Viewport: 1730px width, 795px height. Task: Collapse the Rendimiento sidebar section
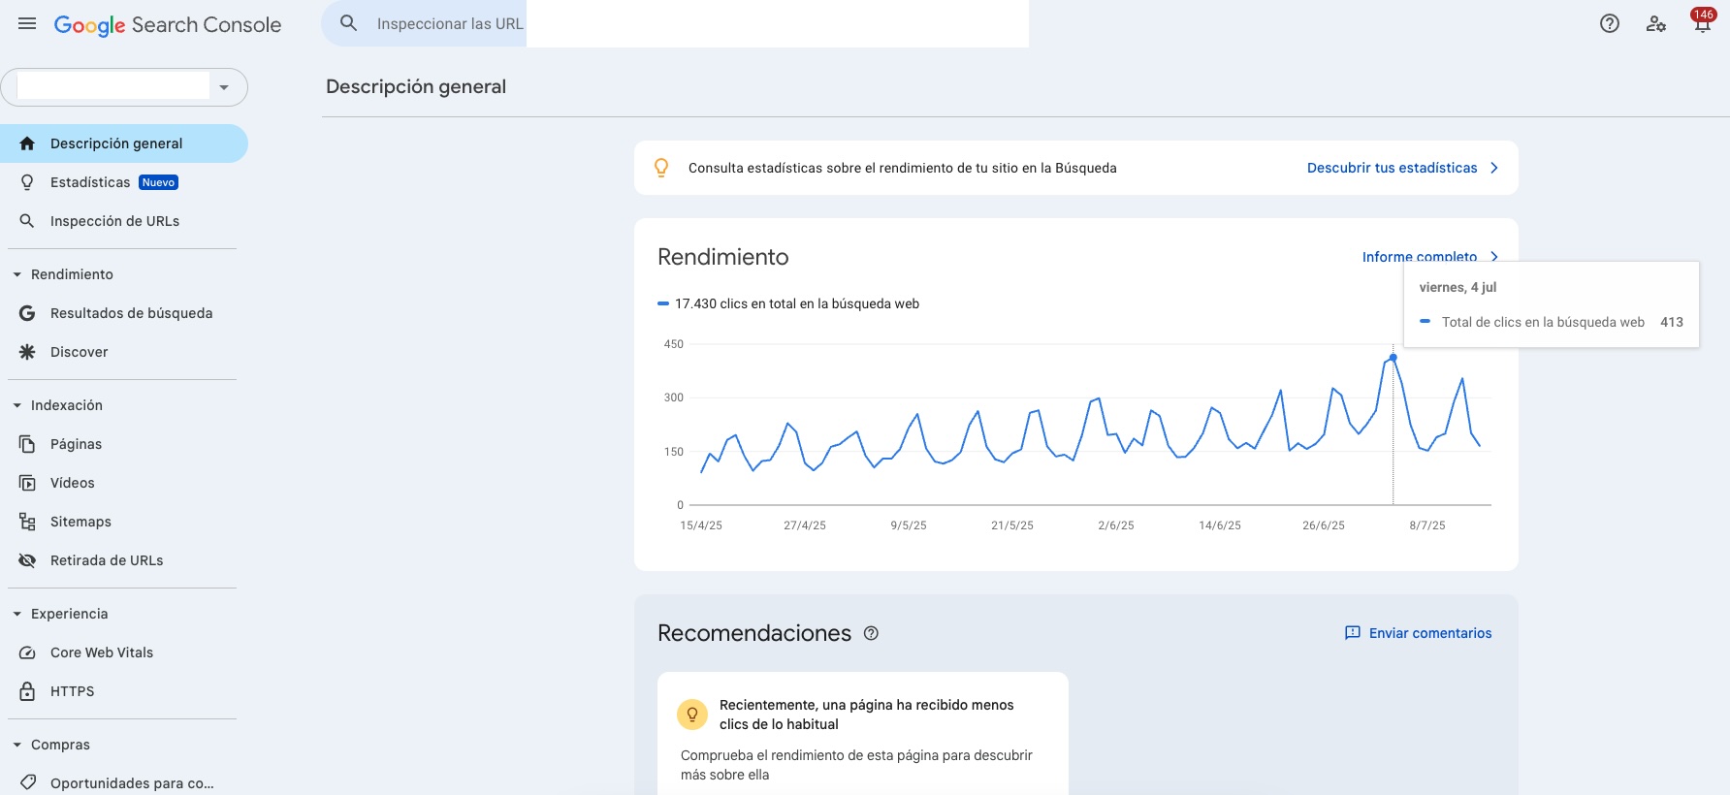point(17,274)
